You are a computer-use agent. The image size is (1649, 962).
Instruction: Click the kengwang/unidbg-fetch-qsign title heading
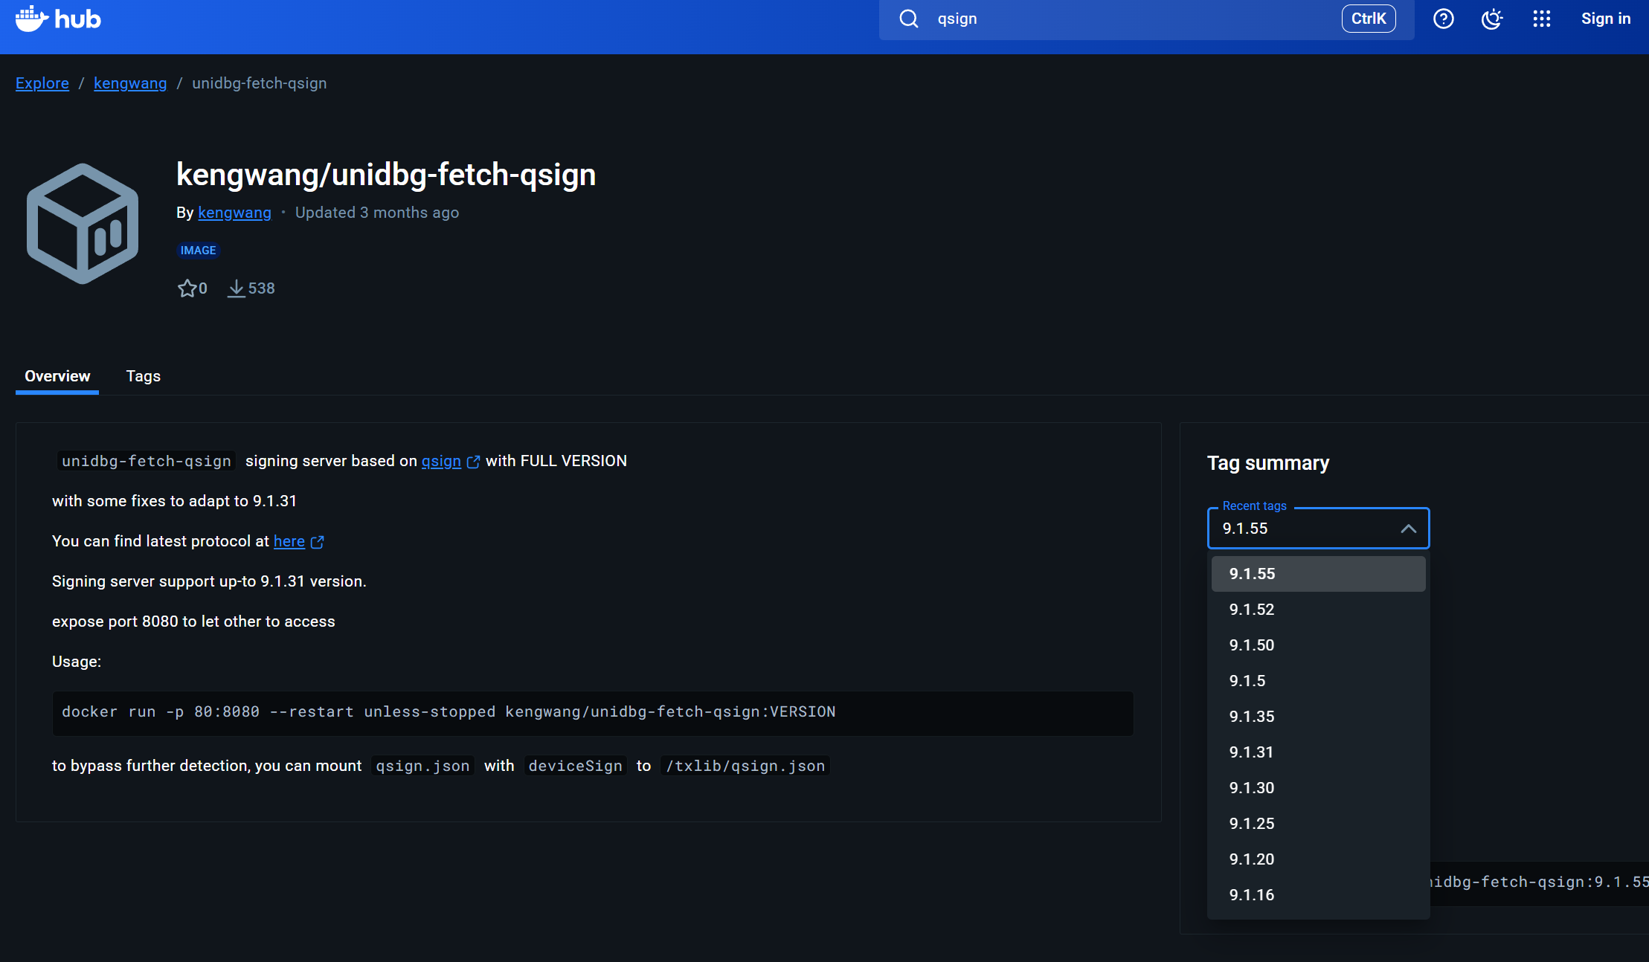point(386,175)
